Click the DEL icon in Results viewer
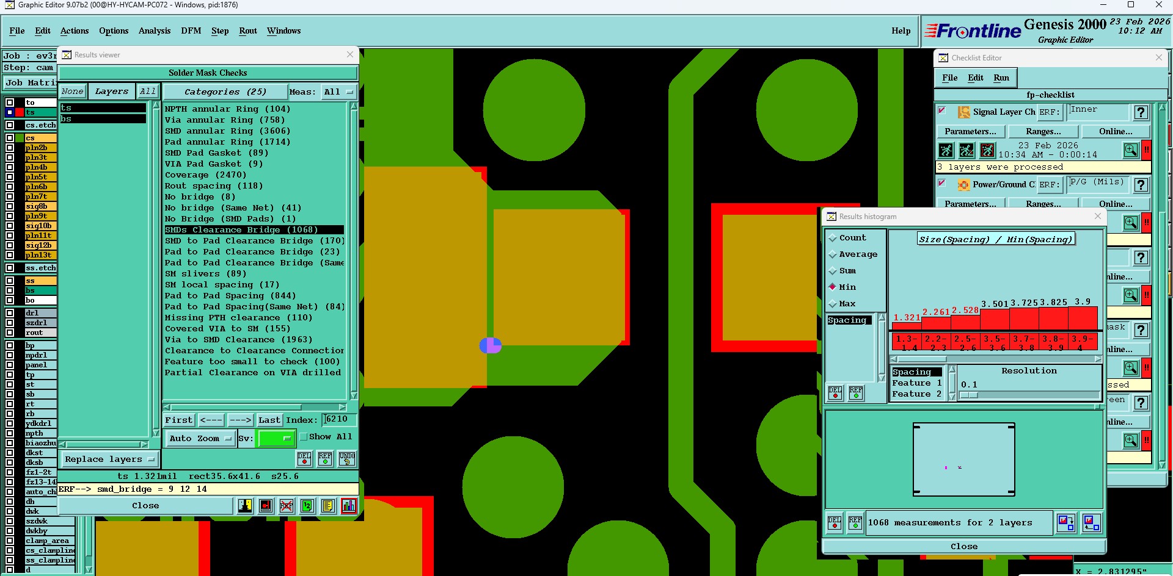The width and height of the screenshot is (1173, 576). pyautogui.click(x=304, y=458)
